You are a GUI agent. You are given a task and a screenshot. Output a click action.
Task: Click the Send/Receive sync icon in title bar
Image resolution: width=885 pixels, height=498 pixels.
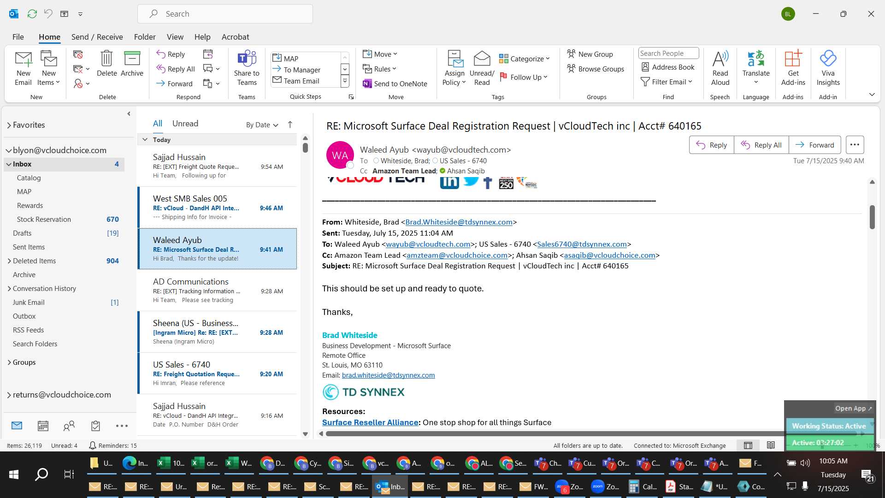[x=32, y=14]
